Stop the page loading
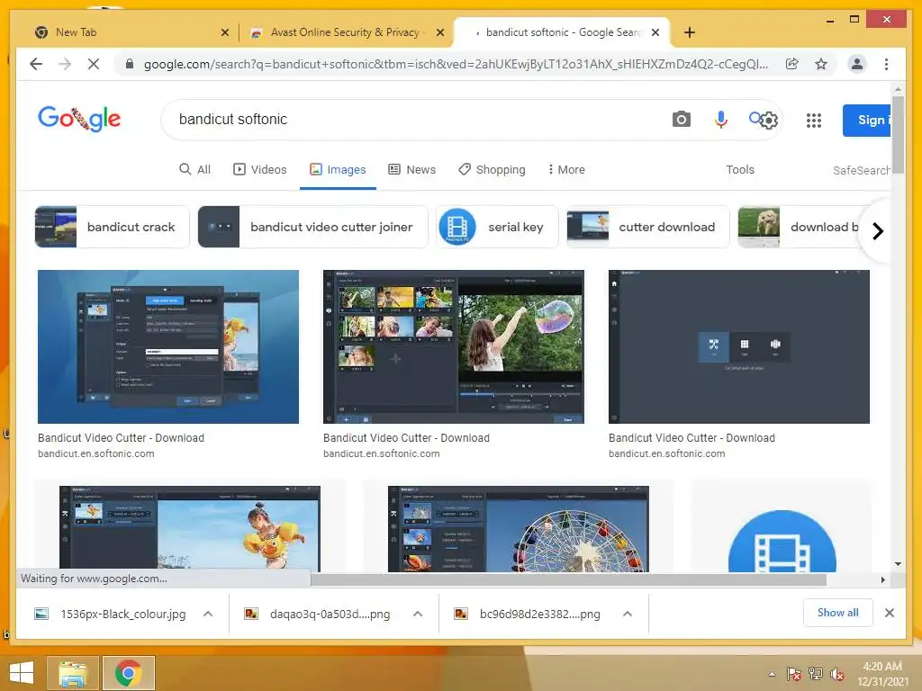The image size is (922, 691). point(94,64)
